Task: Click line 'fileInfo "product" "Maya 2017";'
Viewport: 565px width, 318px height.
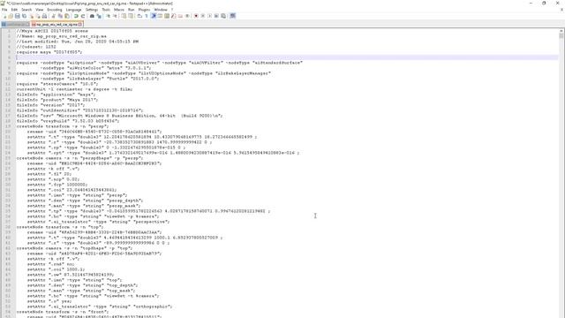Action: point(56,100)
